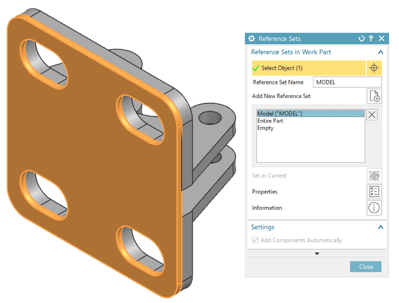This screenshot has width=399, height=303.
Task: Click the Information label
Action: coord(267,208)
